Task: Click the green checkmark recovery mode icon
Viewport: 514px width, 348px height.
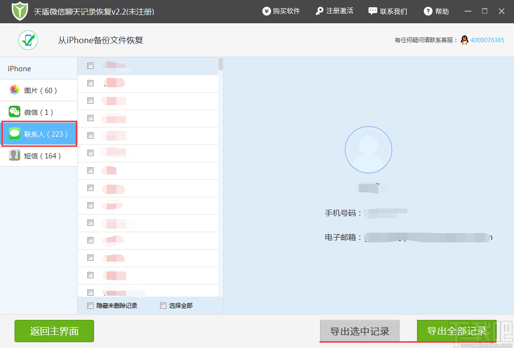Action: (28, 40)
